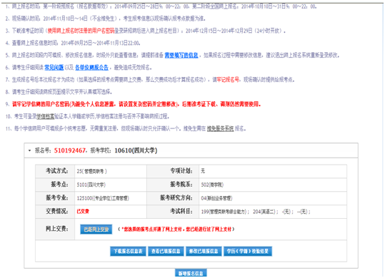Collapse the 报名号 510192467 section triangle
This screenshot has width=385, height=278.
coord(29,150)
